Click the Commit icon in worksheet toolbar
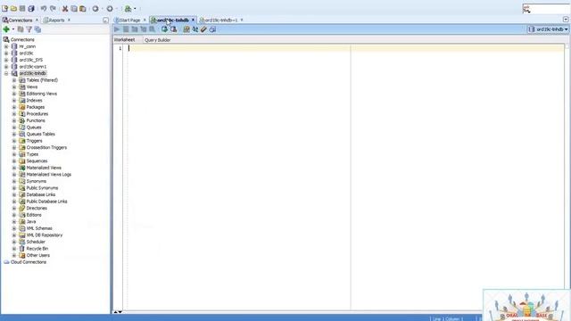The image size is (571, 321). coord(164,29)
